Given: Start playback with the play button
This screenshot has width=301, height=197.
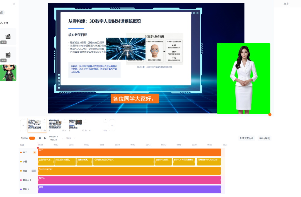Looking at the screenshot, I should coord(45,138).
